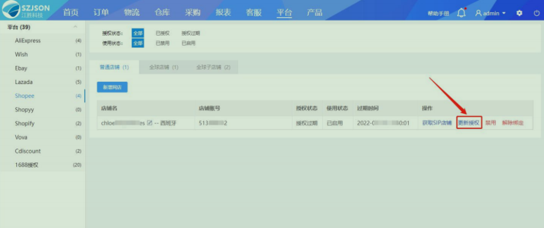Click the power logout icon
The width and height of the screenshot is (544, 228).
point(536,13)
